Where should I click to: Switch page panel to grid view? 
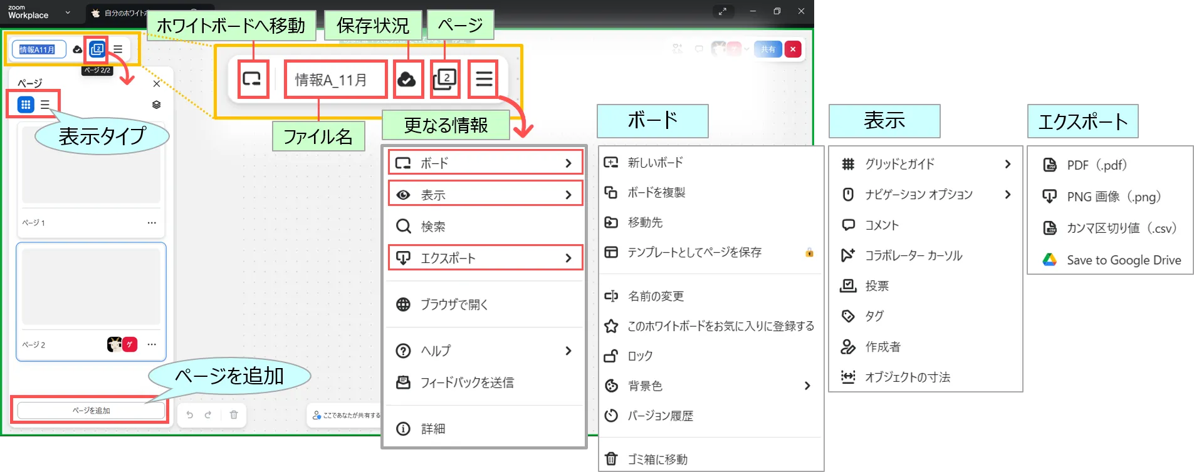click(26, 105)
